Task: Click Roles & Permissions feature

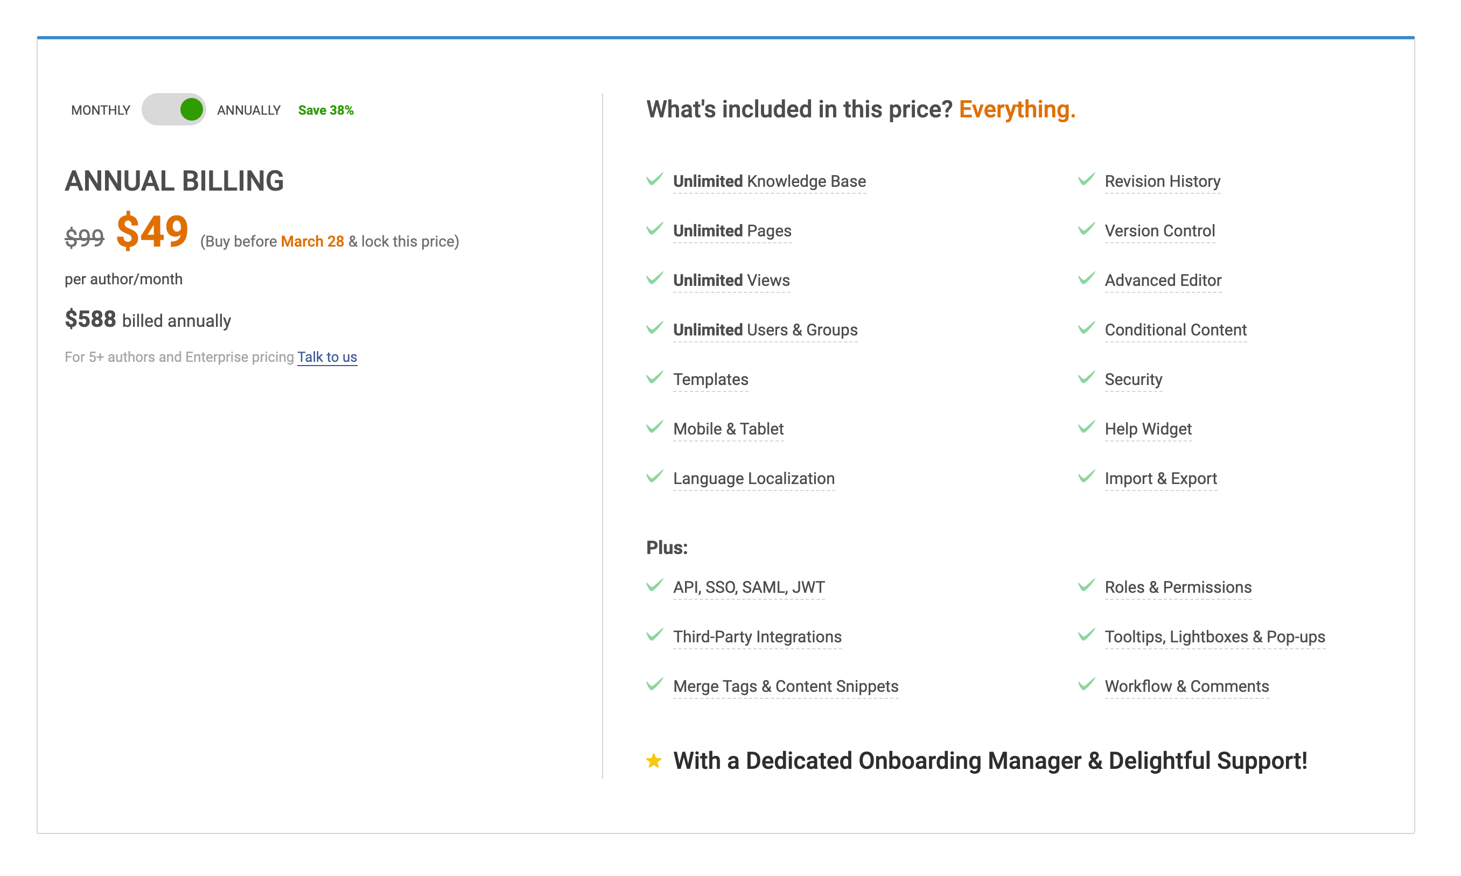Action: (x=1178, y=587)
